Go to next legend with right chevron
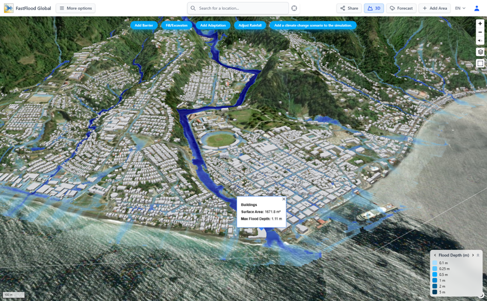Screen dimensions: 487x301 (x=472, y=255)
